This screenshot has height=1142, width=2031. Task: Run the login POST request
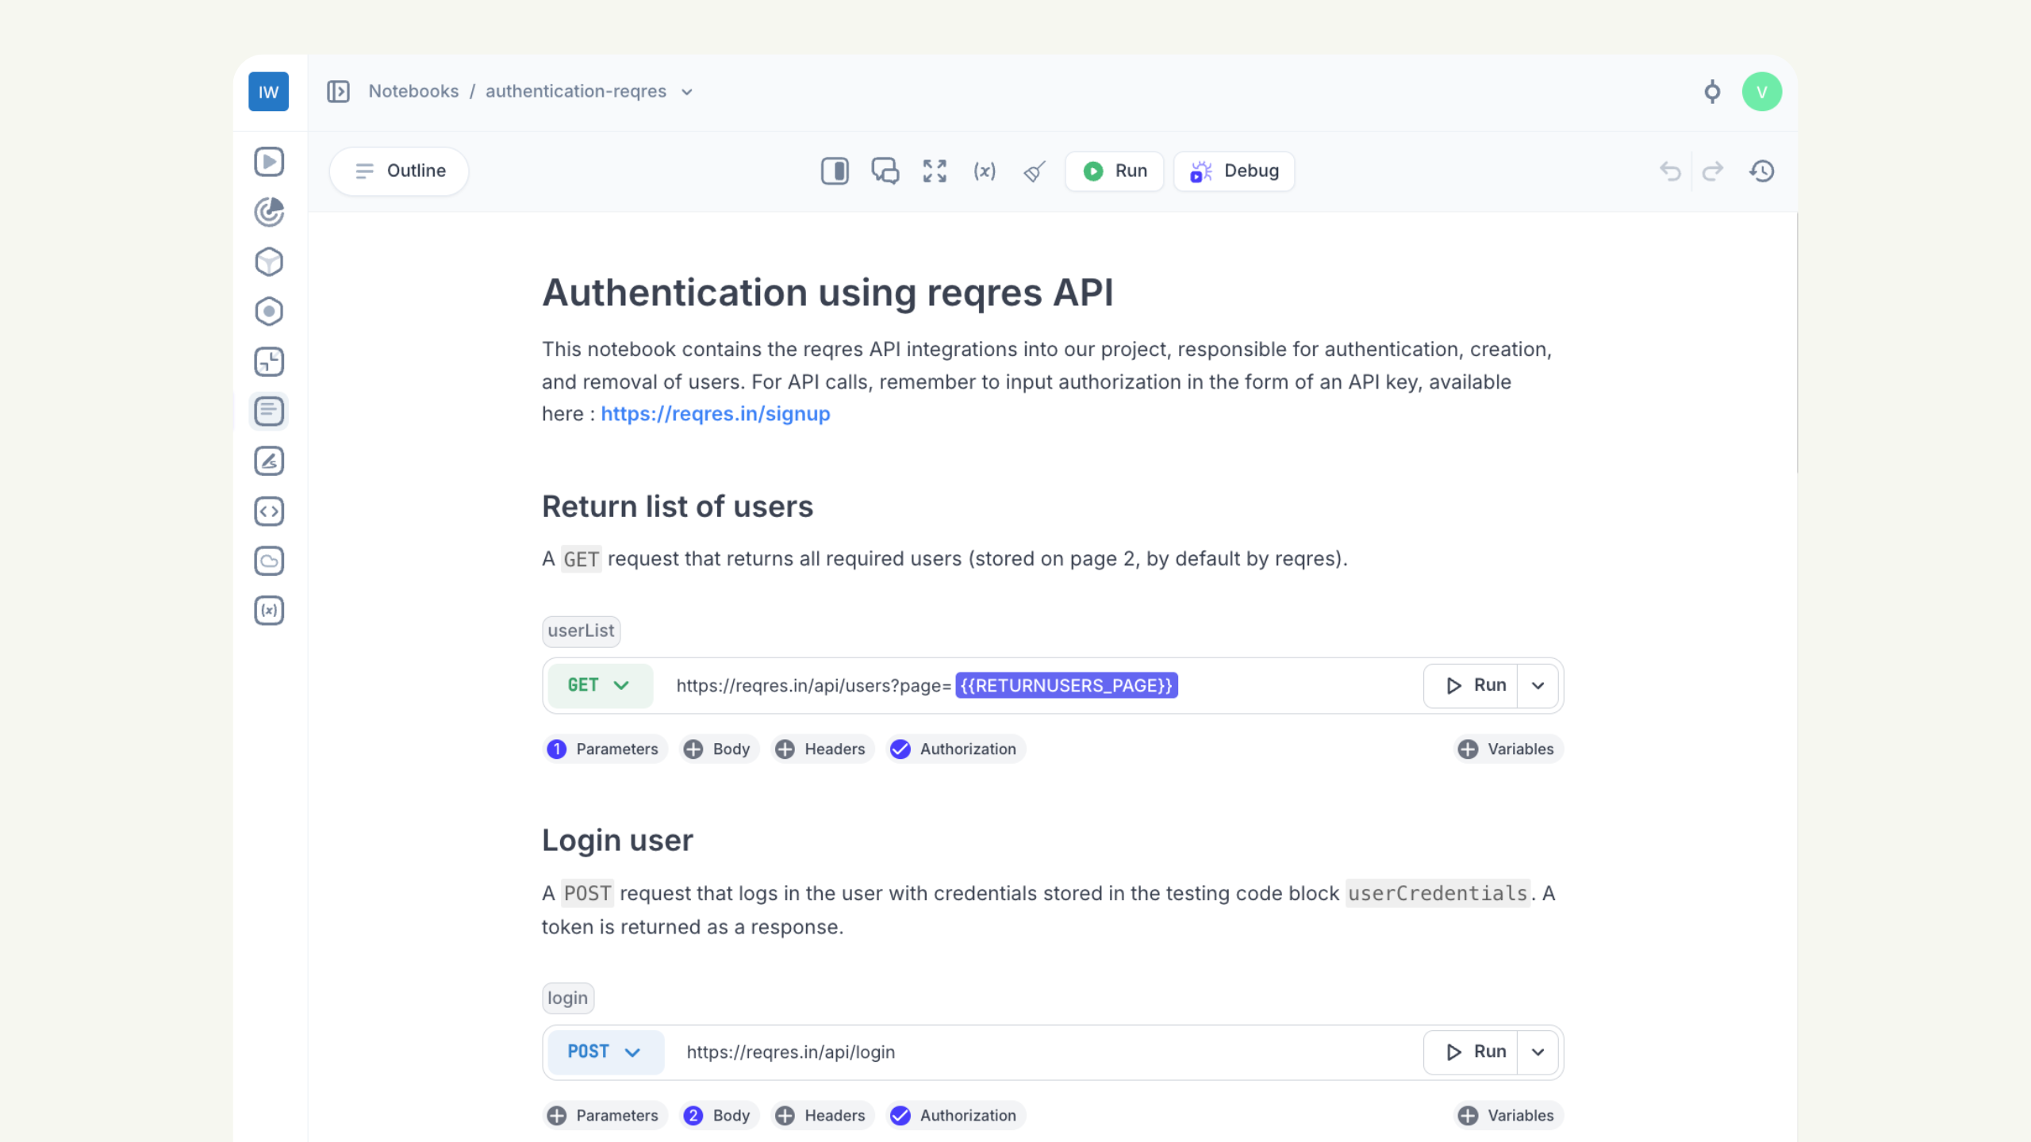1471,1052
